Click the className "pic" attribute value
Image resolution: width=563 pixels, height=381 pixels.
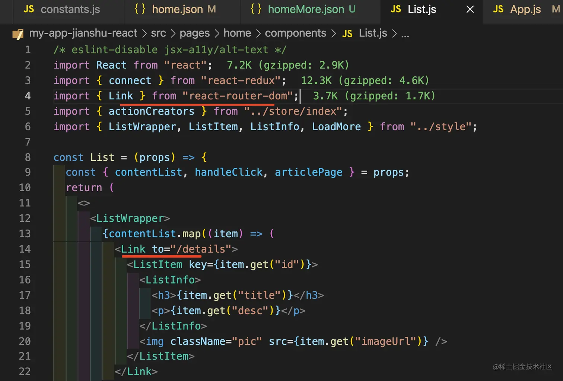pos(247,341)
